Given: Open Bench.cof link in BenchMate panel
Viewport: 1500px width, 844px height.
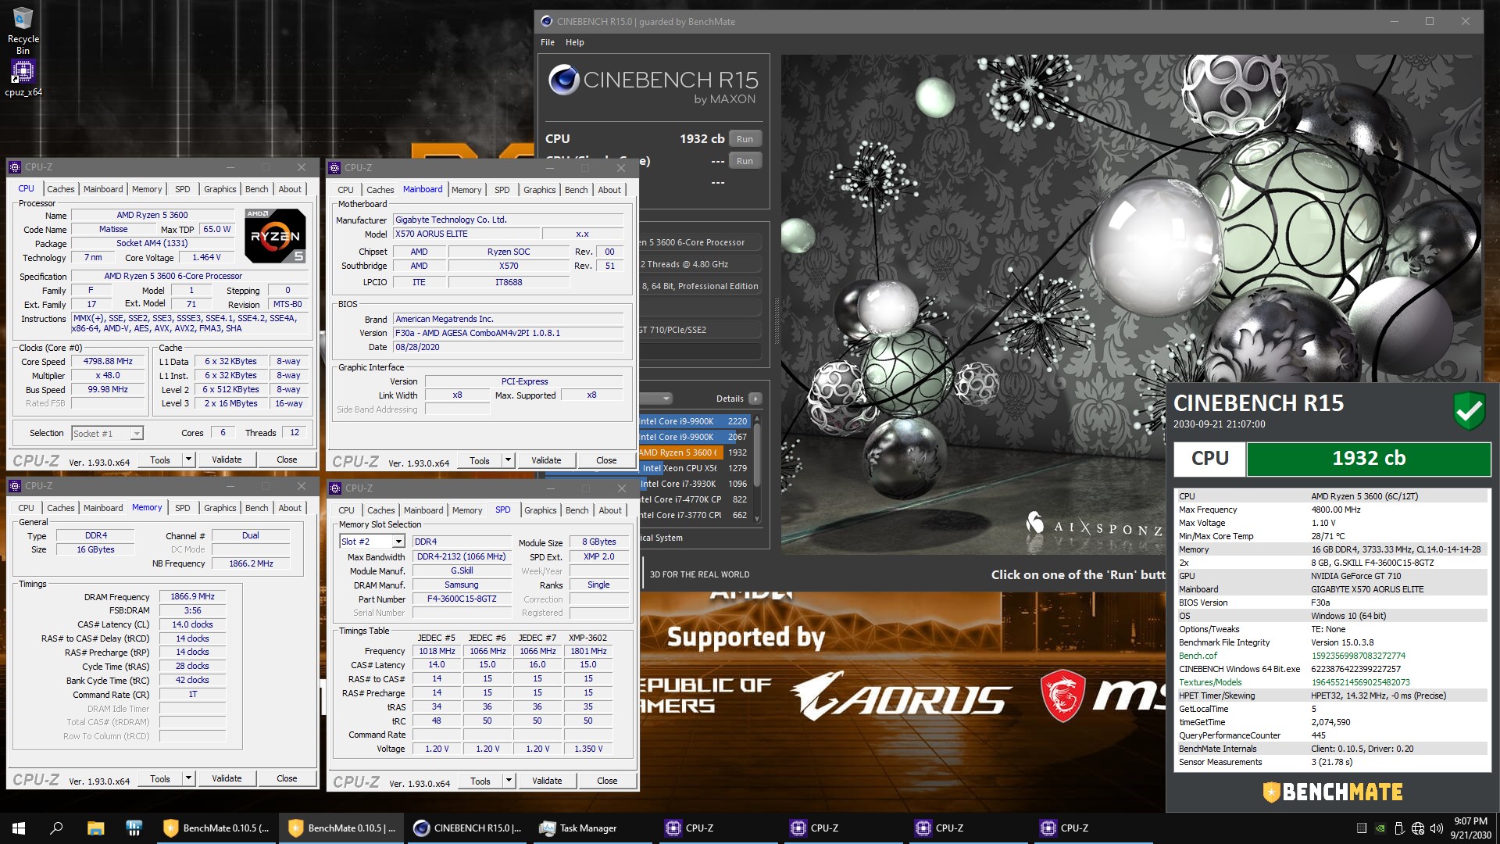Looking at the screenshot, I should point(1198,656).
